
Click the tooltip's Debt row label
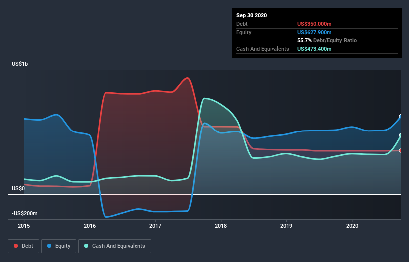[x=242, y=24]
